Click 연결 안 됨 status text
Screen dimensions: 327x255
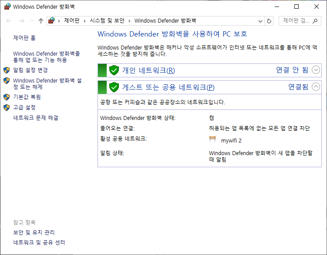pyautogui.click(x=292, y=70)
